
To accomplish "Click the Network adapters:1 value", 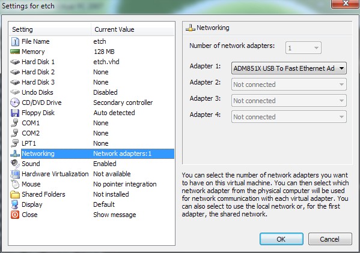I will click(x=123, y=153).
